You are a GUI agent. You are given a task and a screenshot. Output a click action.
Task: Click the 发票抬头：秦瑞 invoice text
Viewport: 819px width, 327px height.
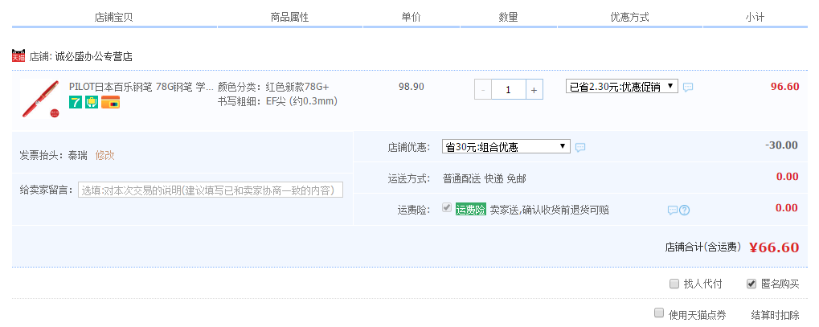click(x=54, y=155)
